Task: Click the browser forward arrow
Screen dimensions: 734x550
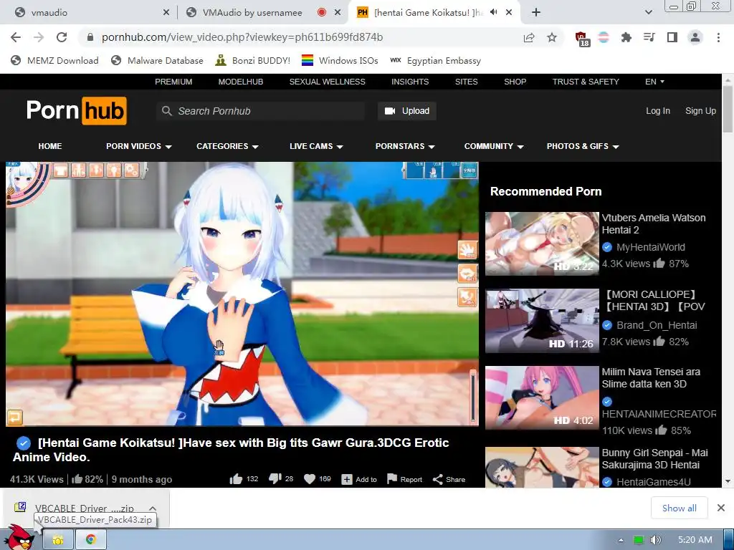Action: 39,37
